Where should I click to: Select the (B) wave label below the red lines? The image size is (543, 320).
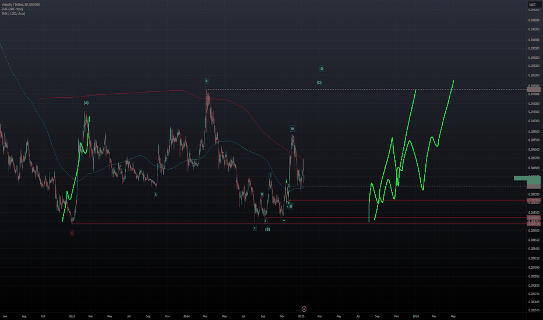(x=267, y=229)
